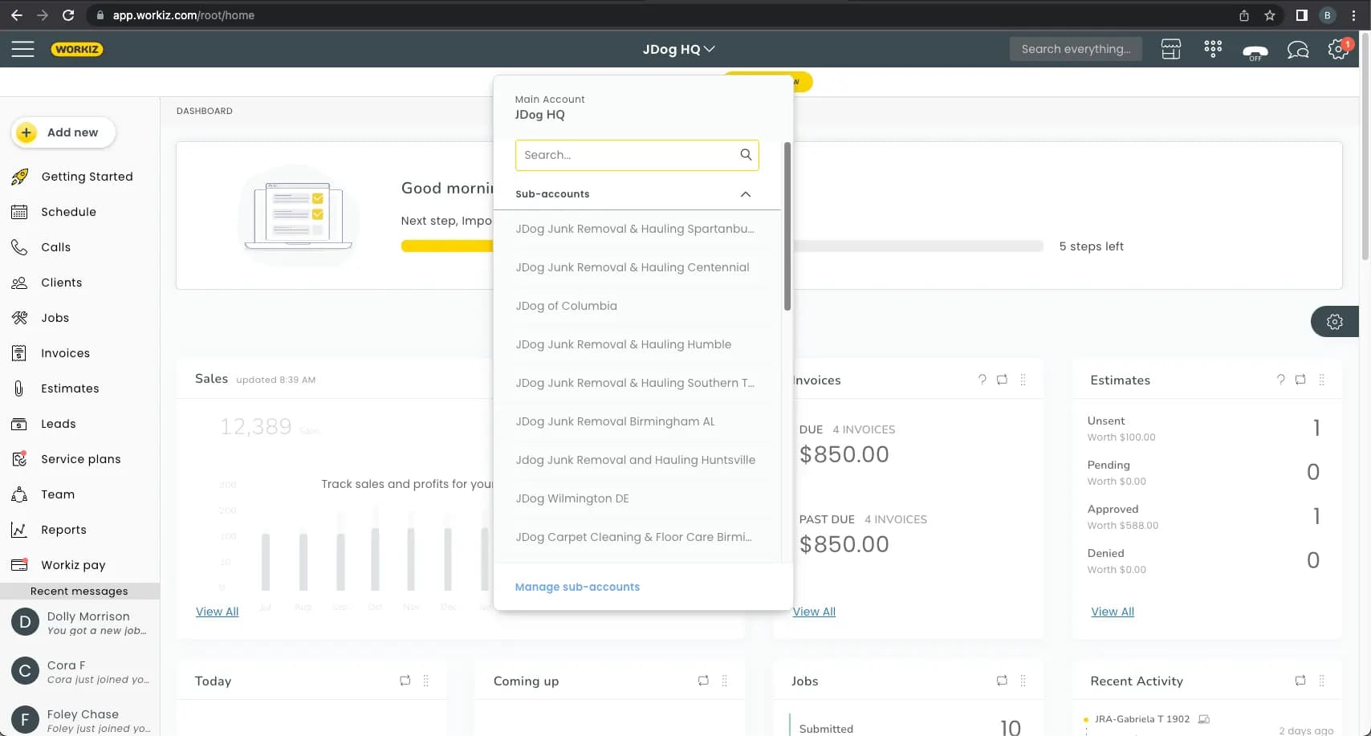This screenshot has height=736, width=1371.
Task: Click the onboarding steps progress bar
Action: click(722, 246)
